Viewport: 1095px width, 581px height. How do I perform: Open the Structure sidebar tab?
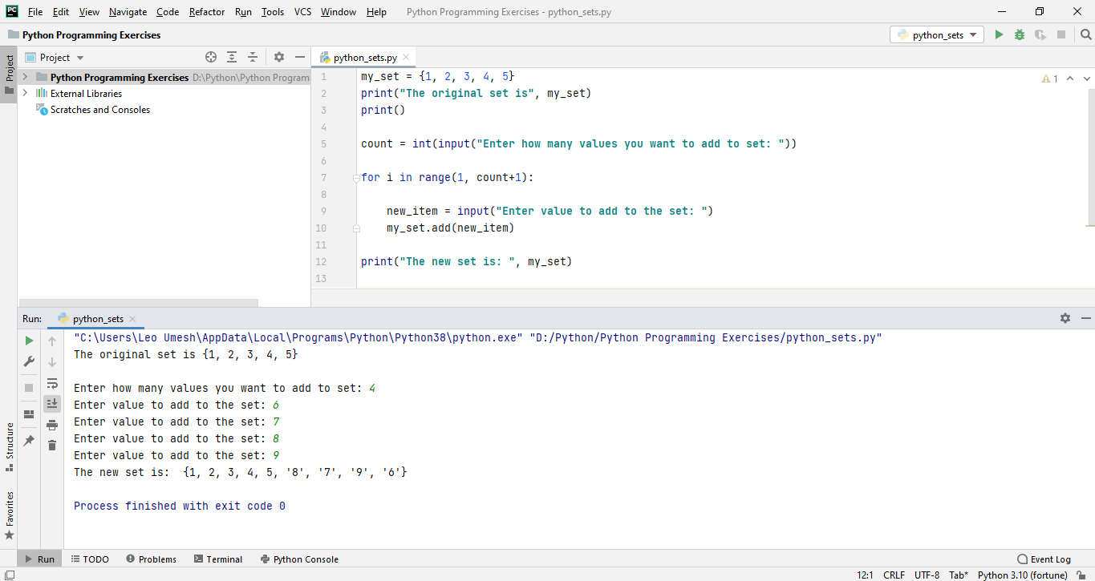pos(9,446)
